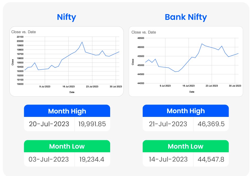Click the Nifty heading title
The image size is (251, 176).
(x=66, y=17)
